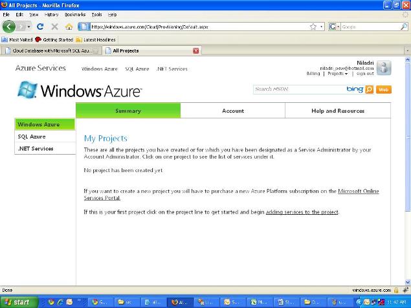Select the Help and Resources tab

338,111
